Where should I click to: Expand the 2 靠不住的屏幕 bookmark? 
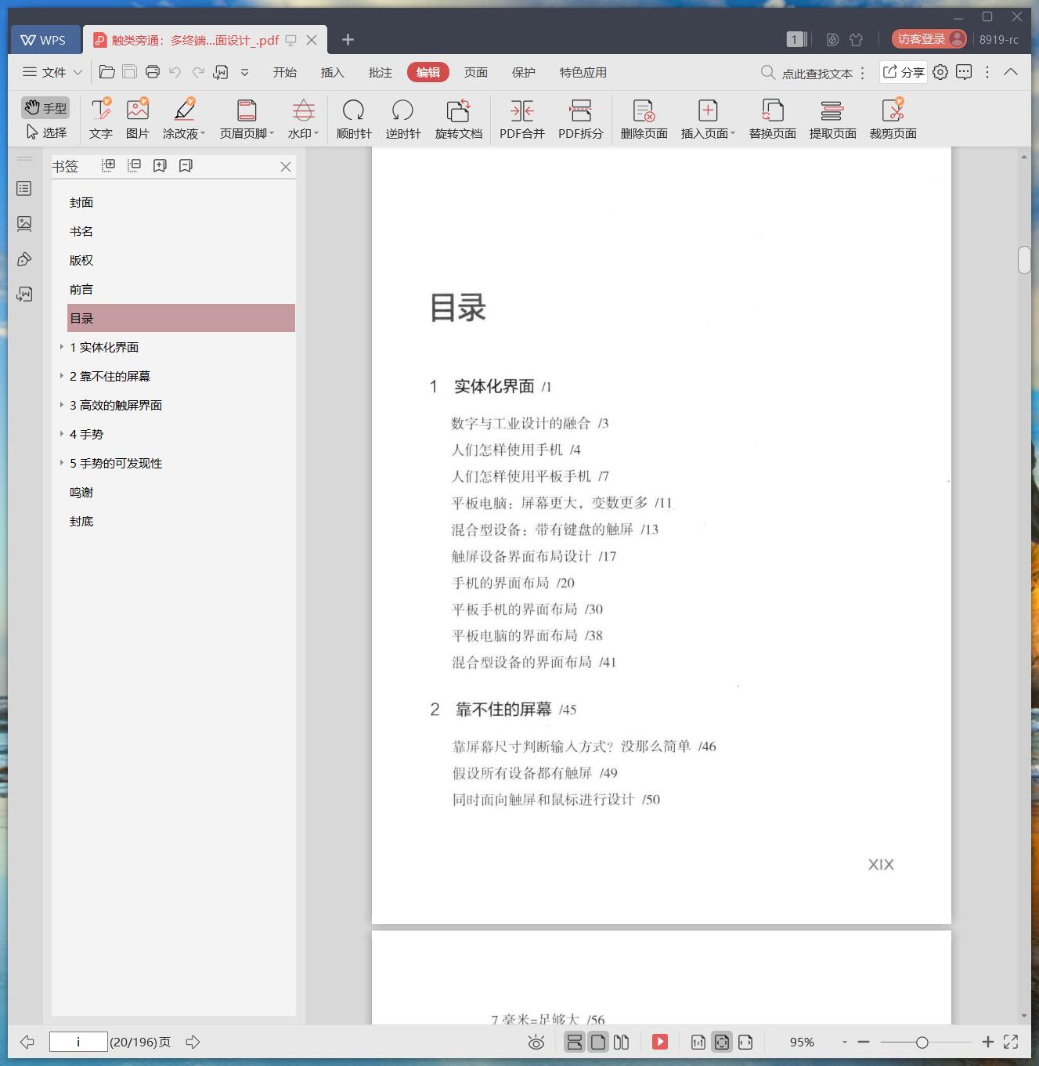[x=62, y=375]
